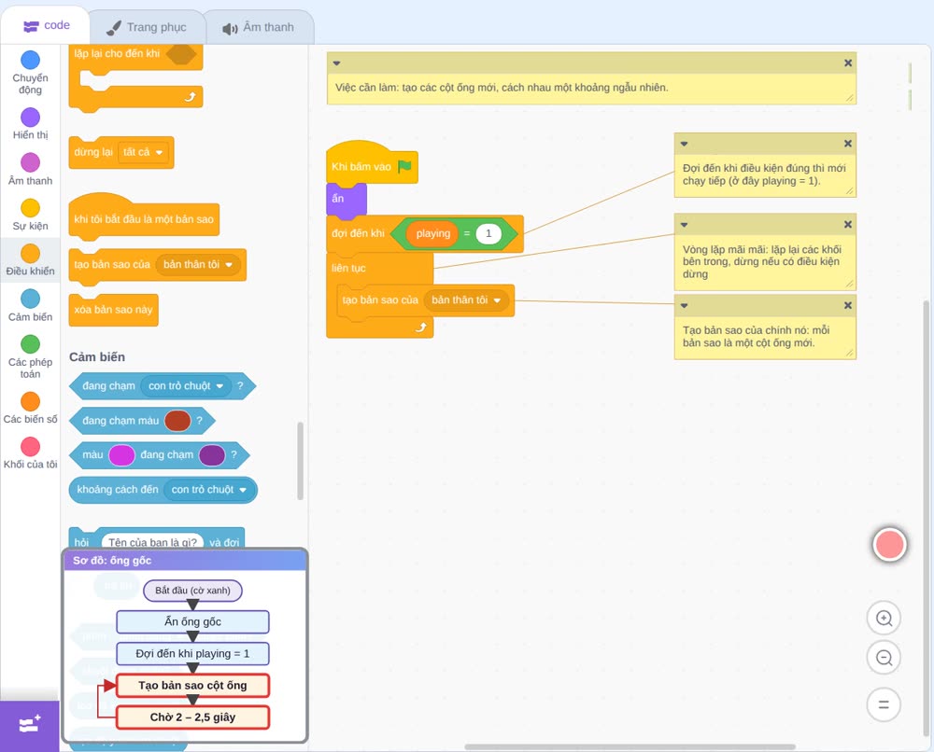Collapse the 'Vòng lặp mãi mãi' comment
Viewport: 934px width, 752px height.
(x=685, y=224)
